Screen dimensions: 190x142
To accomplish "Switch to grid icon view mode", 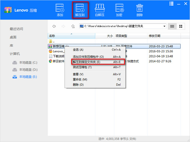I will tap(181, 26).
